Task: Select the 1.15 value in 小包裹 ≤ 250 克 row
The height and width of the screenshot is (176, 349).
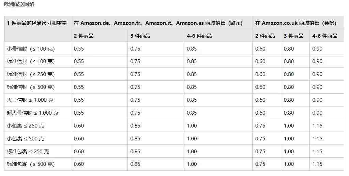Action: pyautogui.click(x=317, y=126)
